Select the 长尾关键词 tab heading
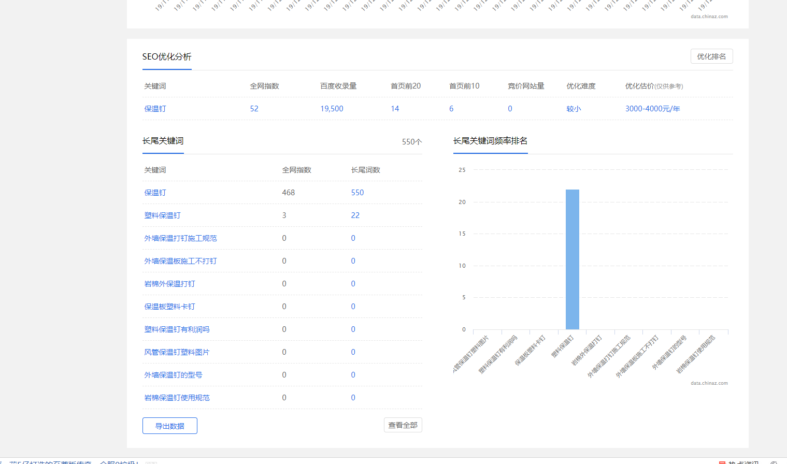Image resolution: width=787 pixels, height=464 pixels. 163,141
